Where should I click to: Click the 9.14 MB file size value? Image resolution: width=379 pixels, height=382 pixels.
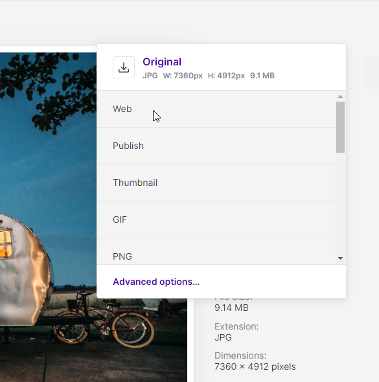tap(231, 308)
